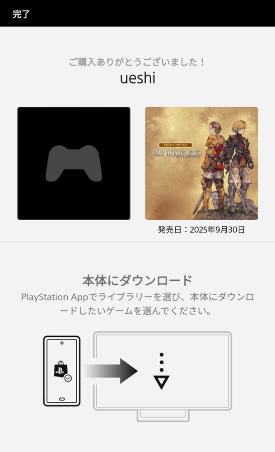Image resolution: width=275 pixels, height=452 pixels.
Task: Tap the 完了 button in top bar
Action: [21, 14]
